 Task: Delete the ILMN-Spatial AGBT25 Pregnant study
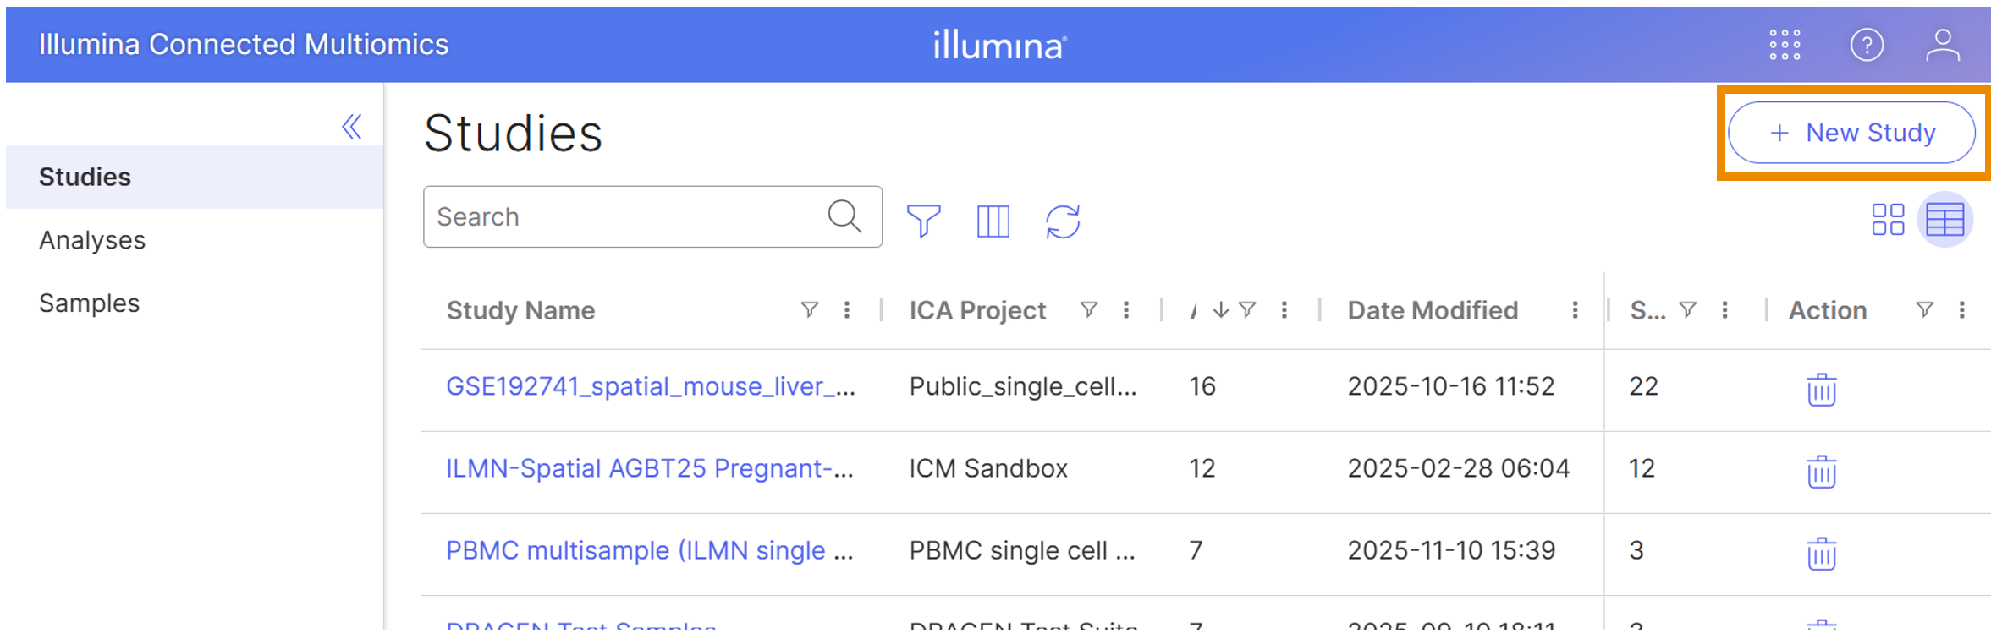[x=1821, y=471]
